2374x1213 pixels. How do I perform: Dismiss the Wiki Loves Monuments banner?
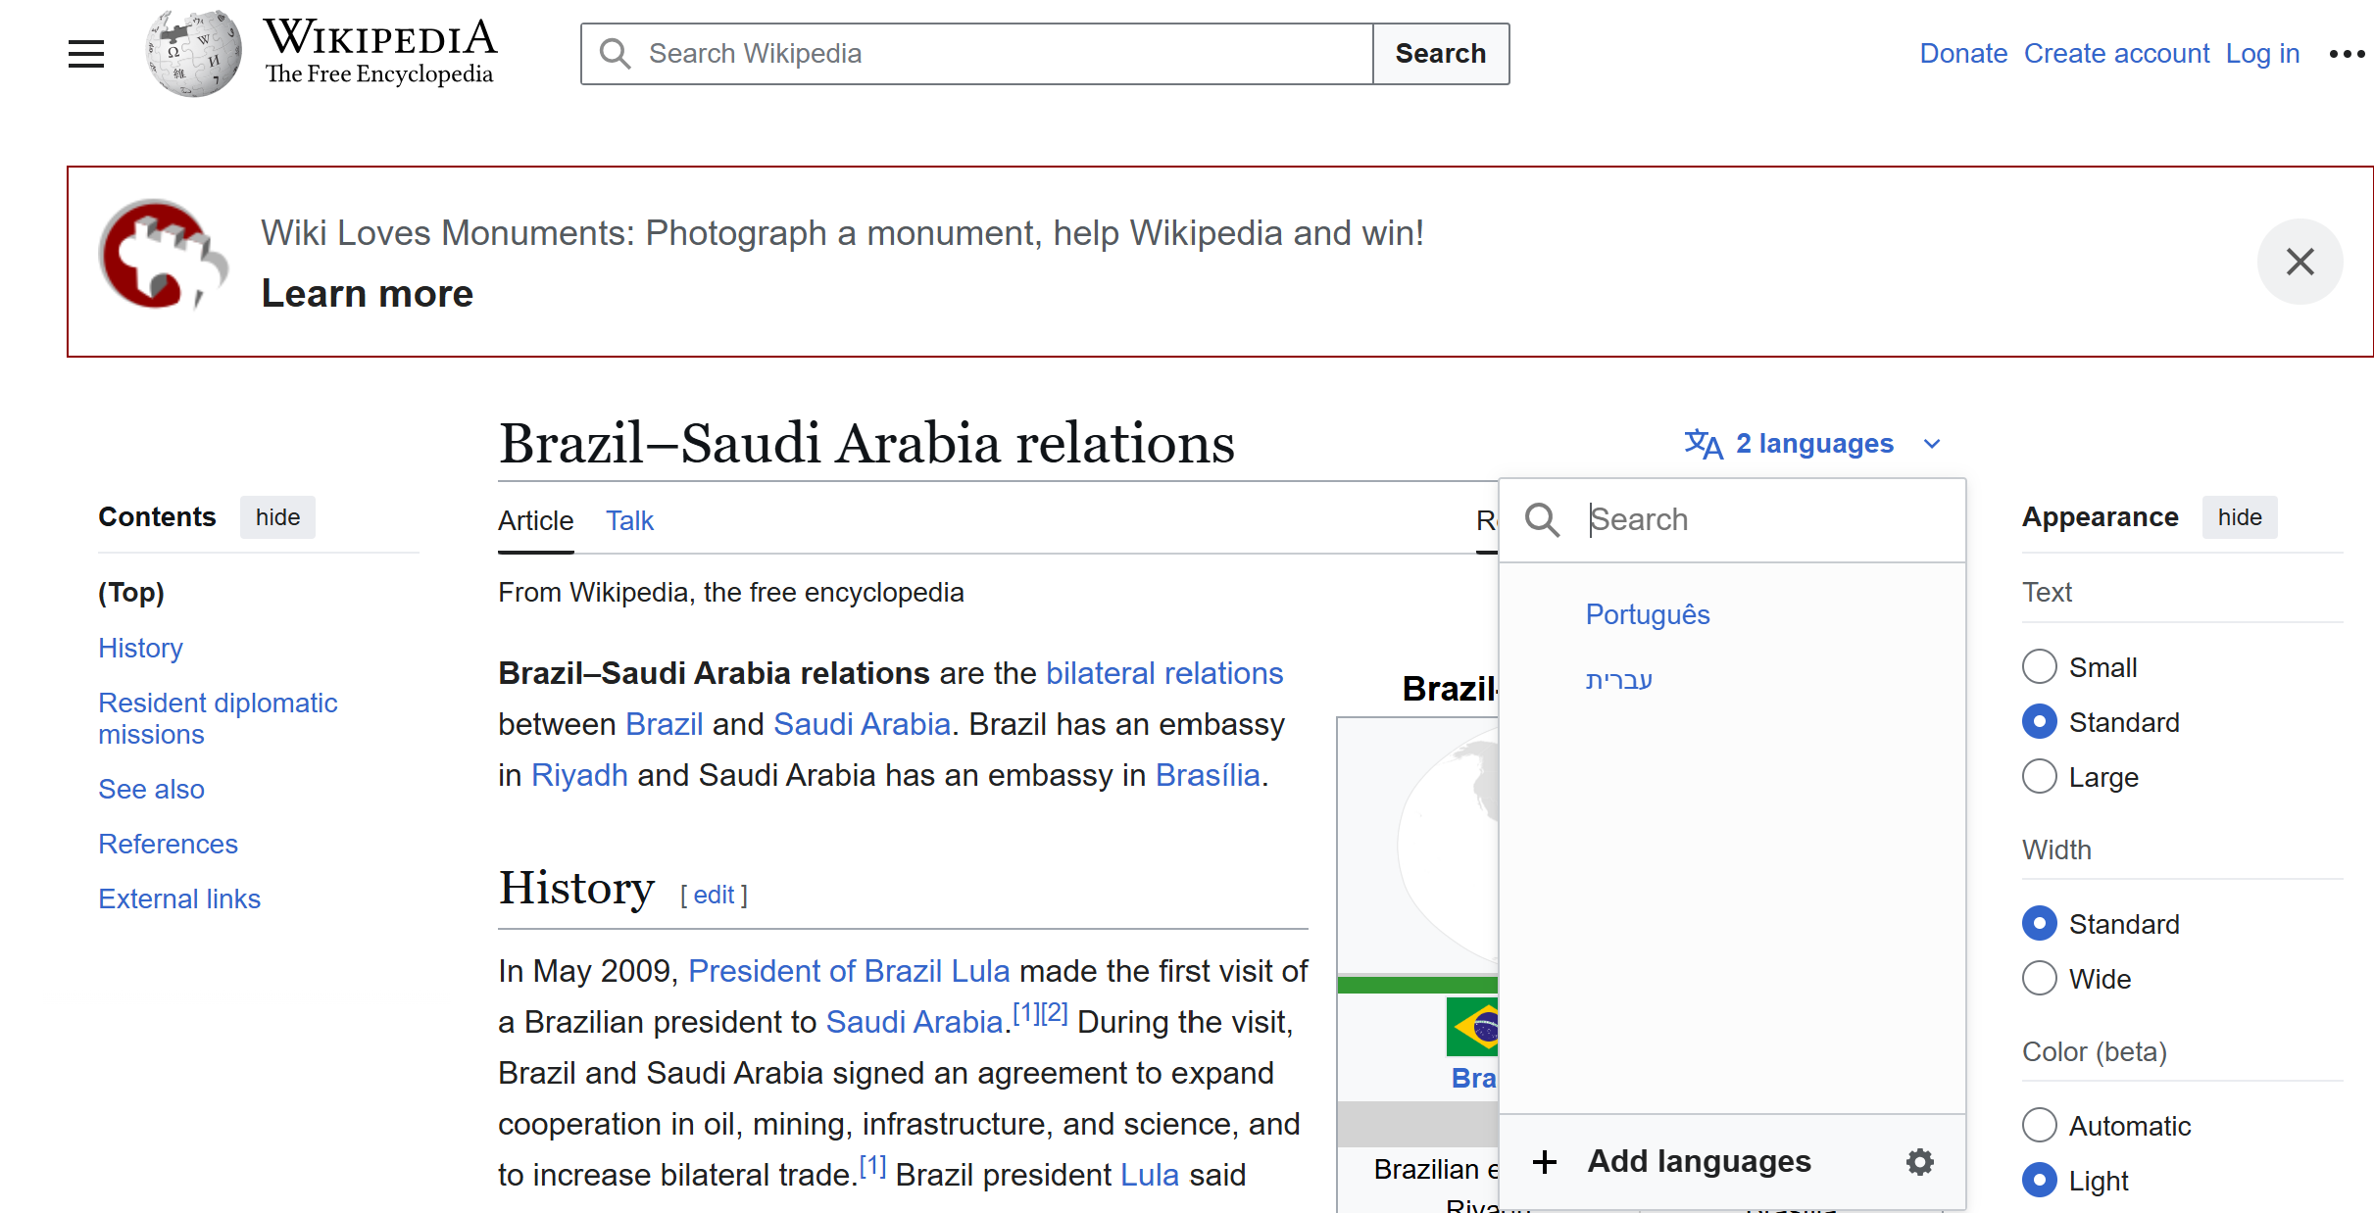pos(2300,262)
